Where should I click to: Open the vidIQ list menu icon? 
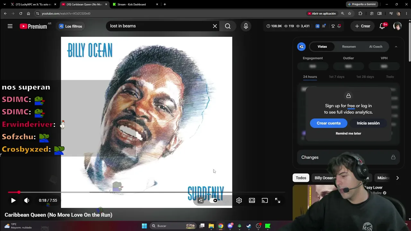coord(324,26)
